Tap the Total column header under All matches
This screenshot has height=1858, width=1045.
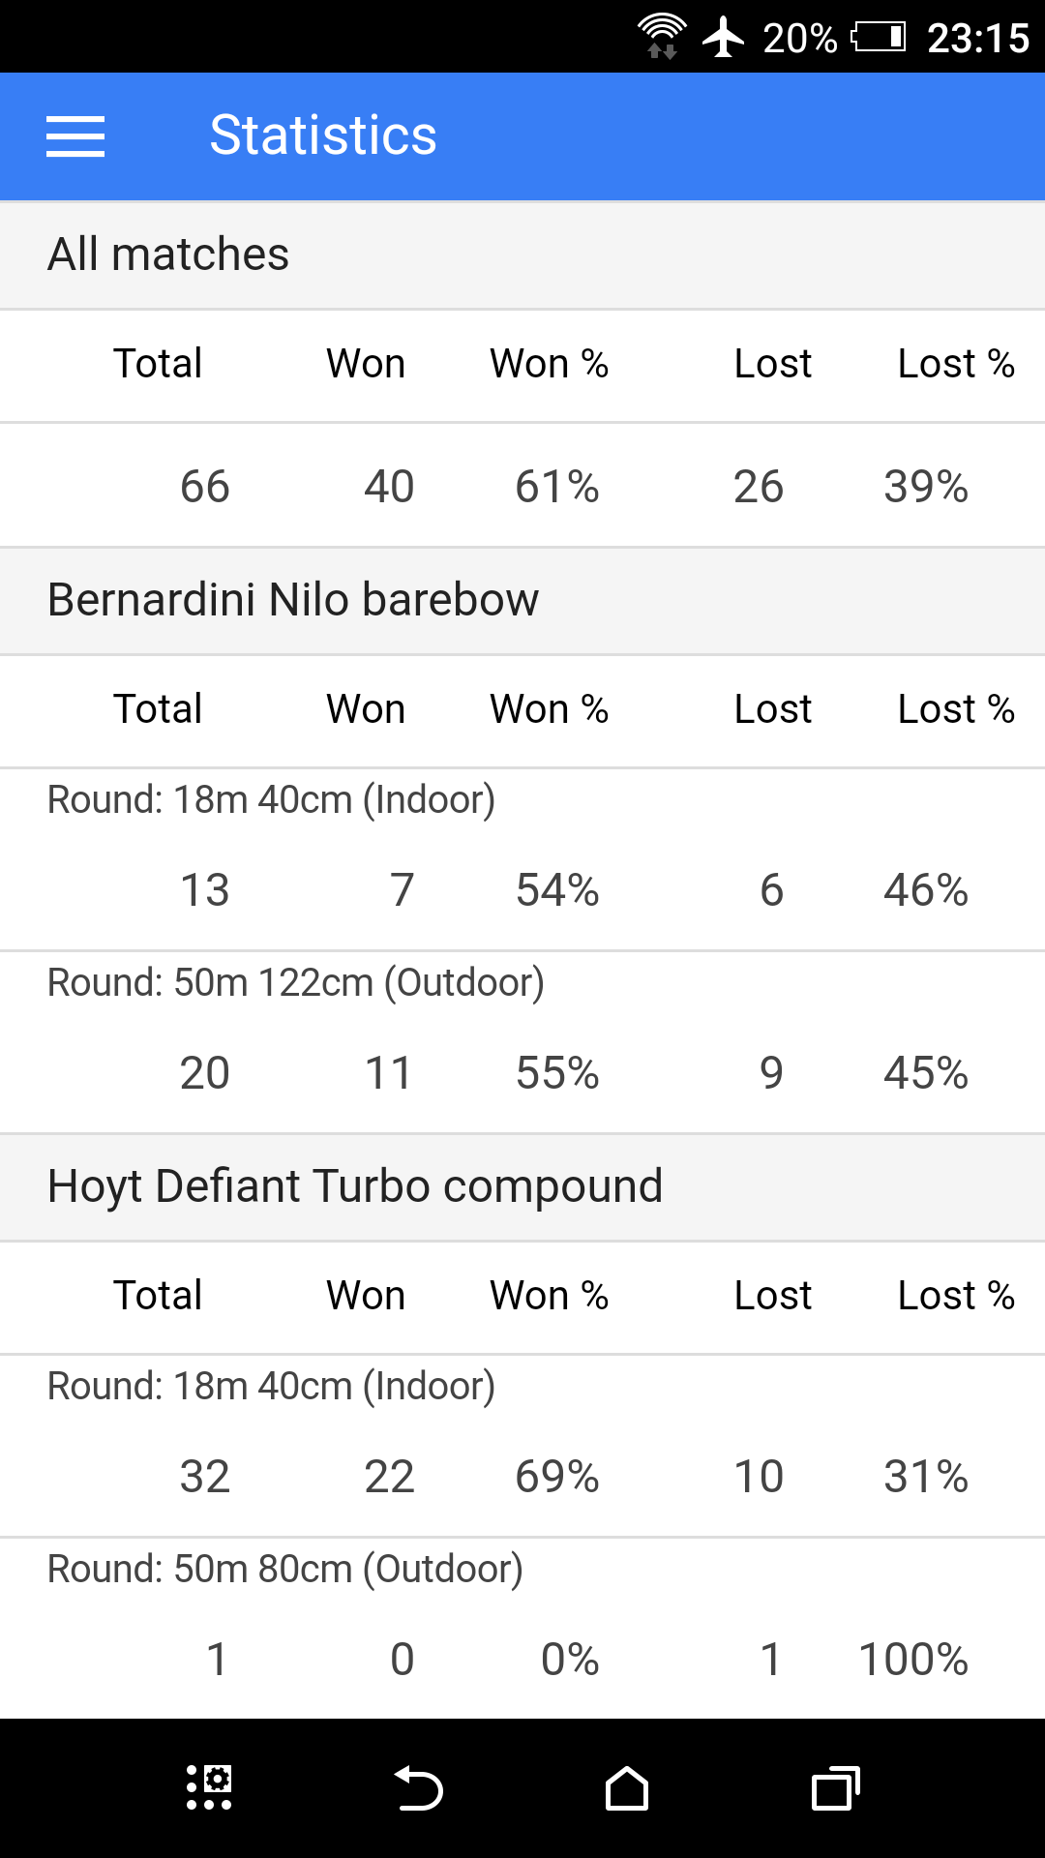click(158, 364)
